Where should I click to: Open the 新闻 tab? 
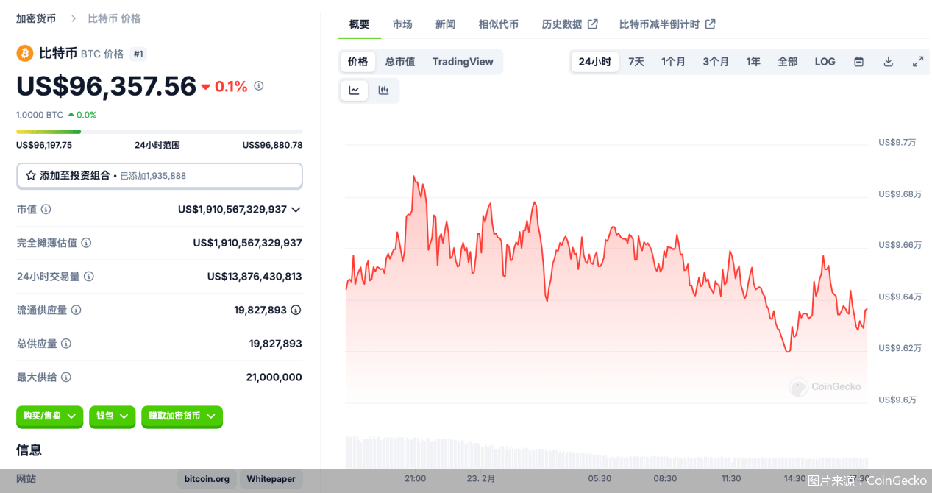click(x=445, y=24)
